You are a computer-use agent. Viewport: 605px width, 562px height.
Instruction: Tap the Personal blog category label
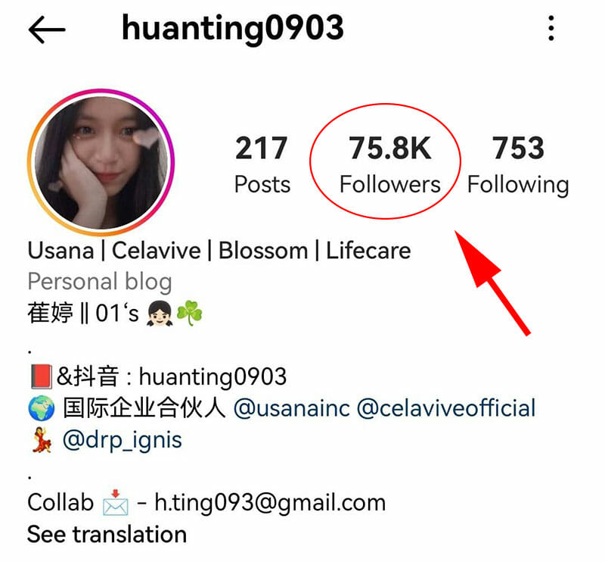coord(100,282)
